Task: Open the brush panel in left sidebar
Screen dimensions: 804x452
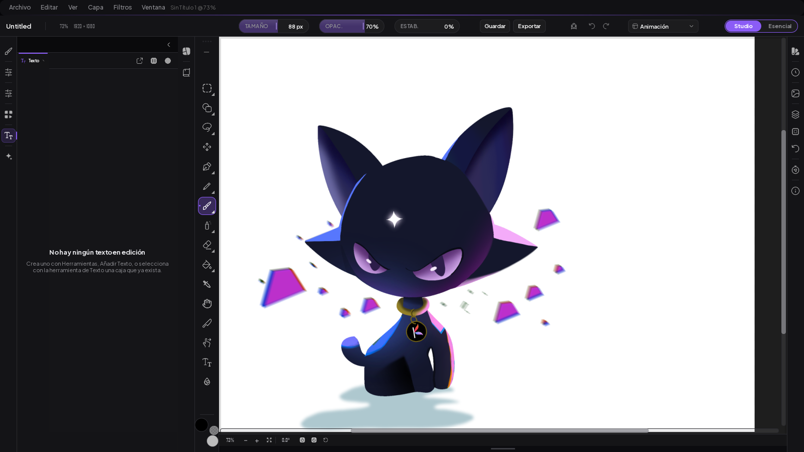Action: (9, 51)
